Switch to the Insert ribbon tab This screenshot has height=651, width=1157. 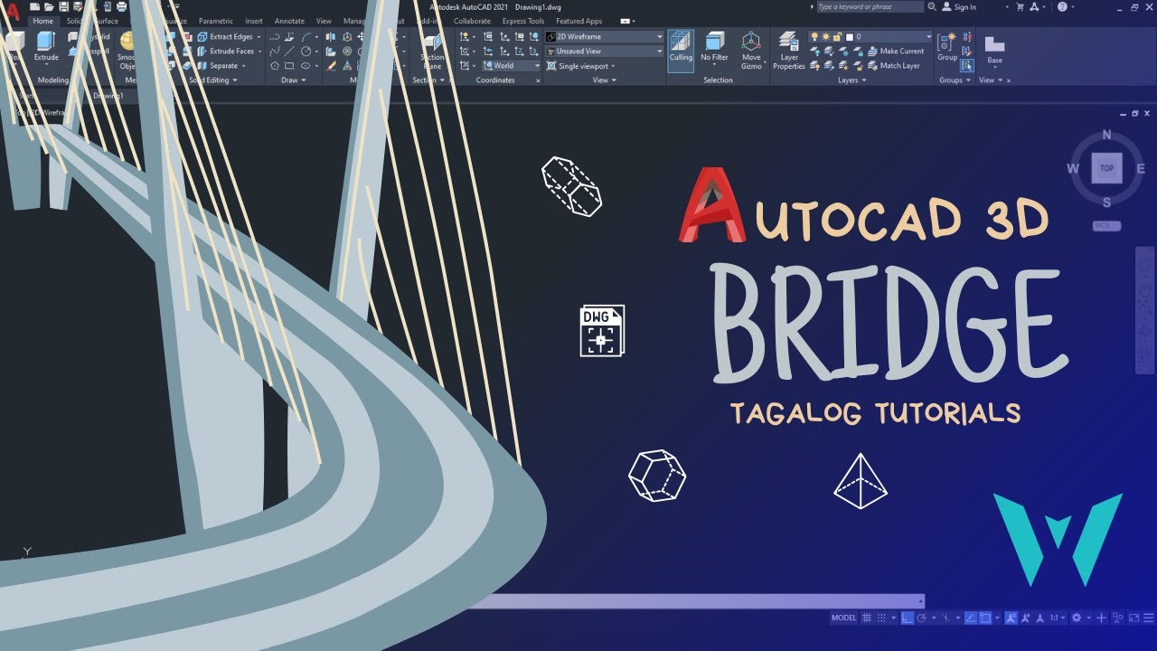tap(254, 21)
